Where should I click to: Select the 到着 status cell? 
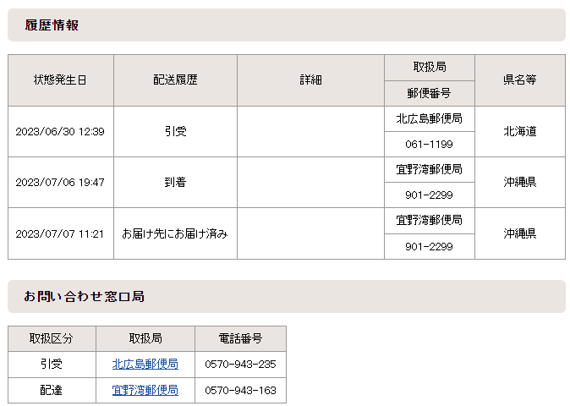click(175, 183)
